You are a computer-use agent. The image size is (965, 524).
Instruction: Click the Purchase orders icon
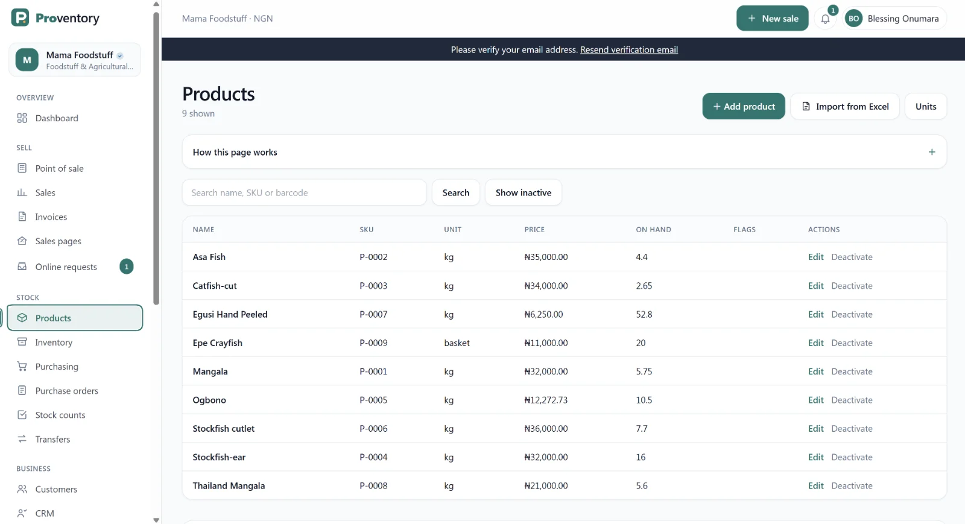(x=22, y=391)
